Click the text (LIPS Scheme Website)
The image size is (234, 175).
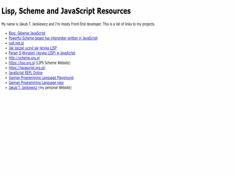point(53,63)
